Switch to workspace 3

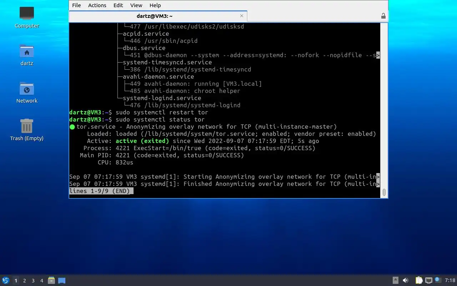coord(33,281)
